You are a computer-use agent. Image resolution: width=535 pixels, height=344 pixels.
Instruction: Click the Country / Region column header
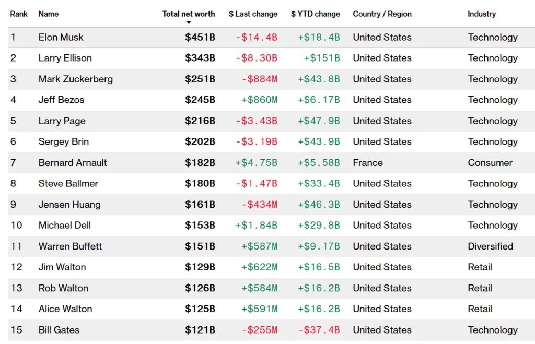(382, 14)
